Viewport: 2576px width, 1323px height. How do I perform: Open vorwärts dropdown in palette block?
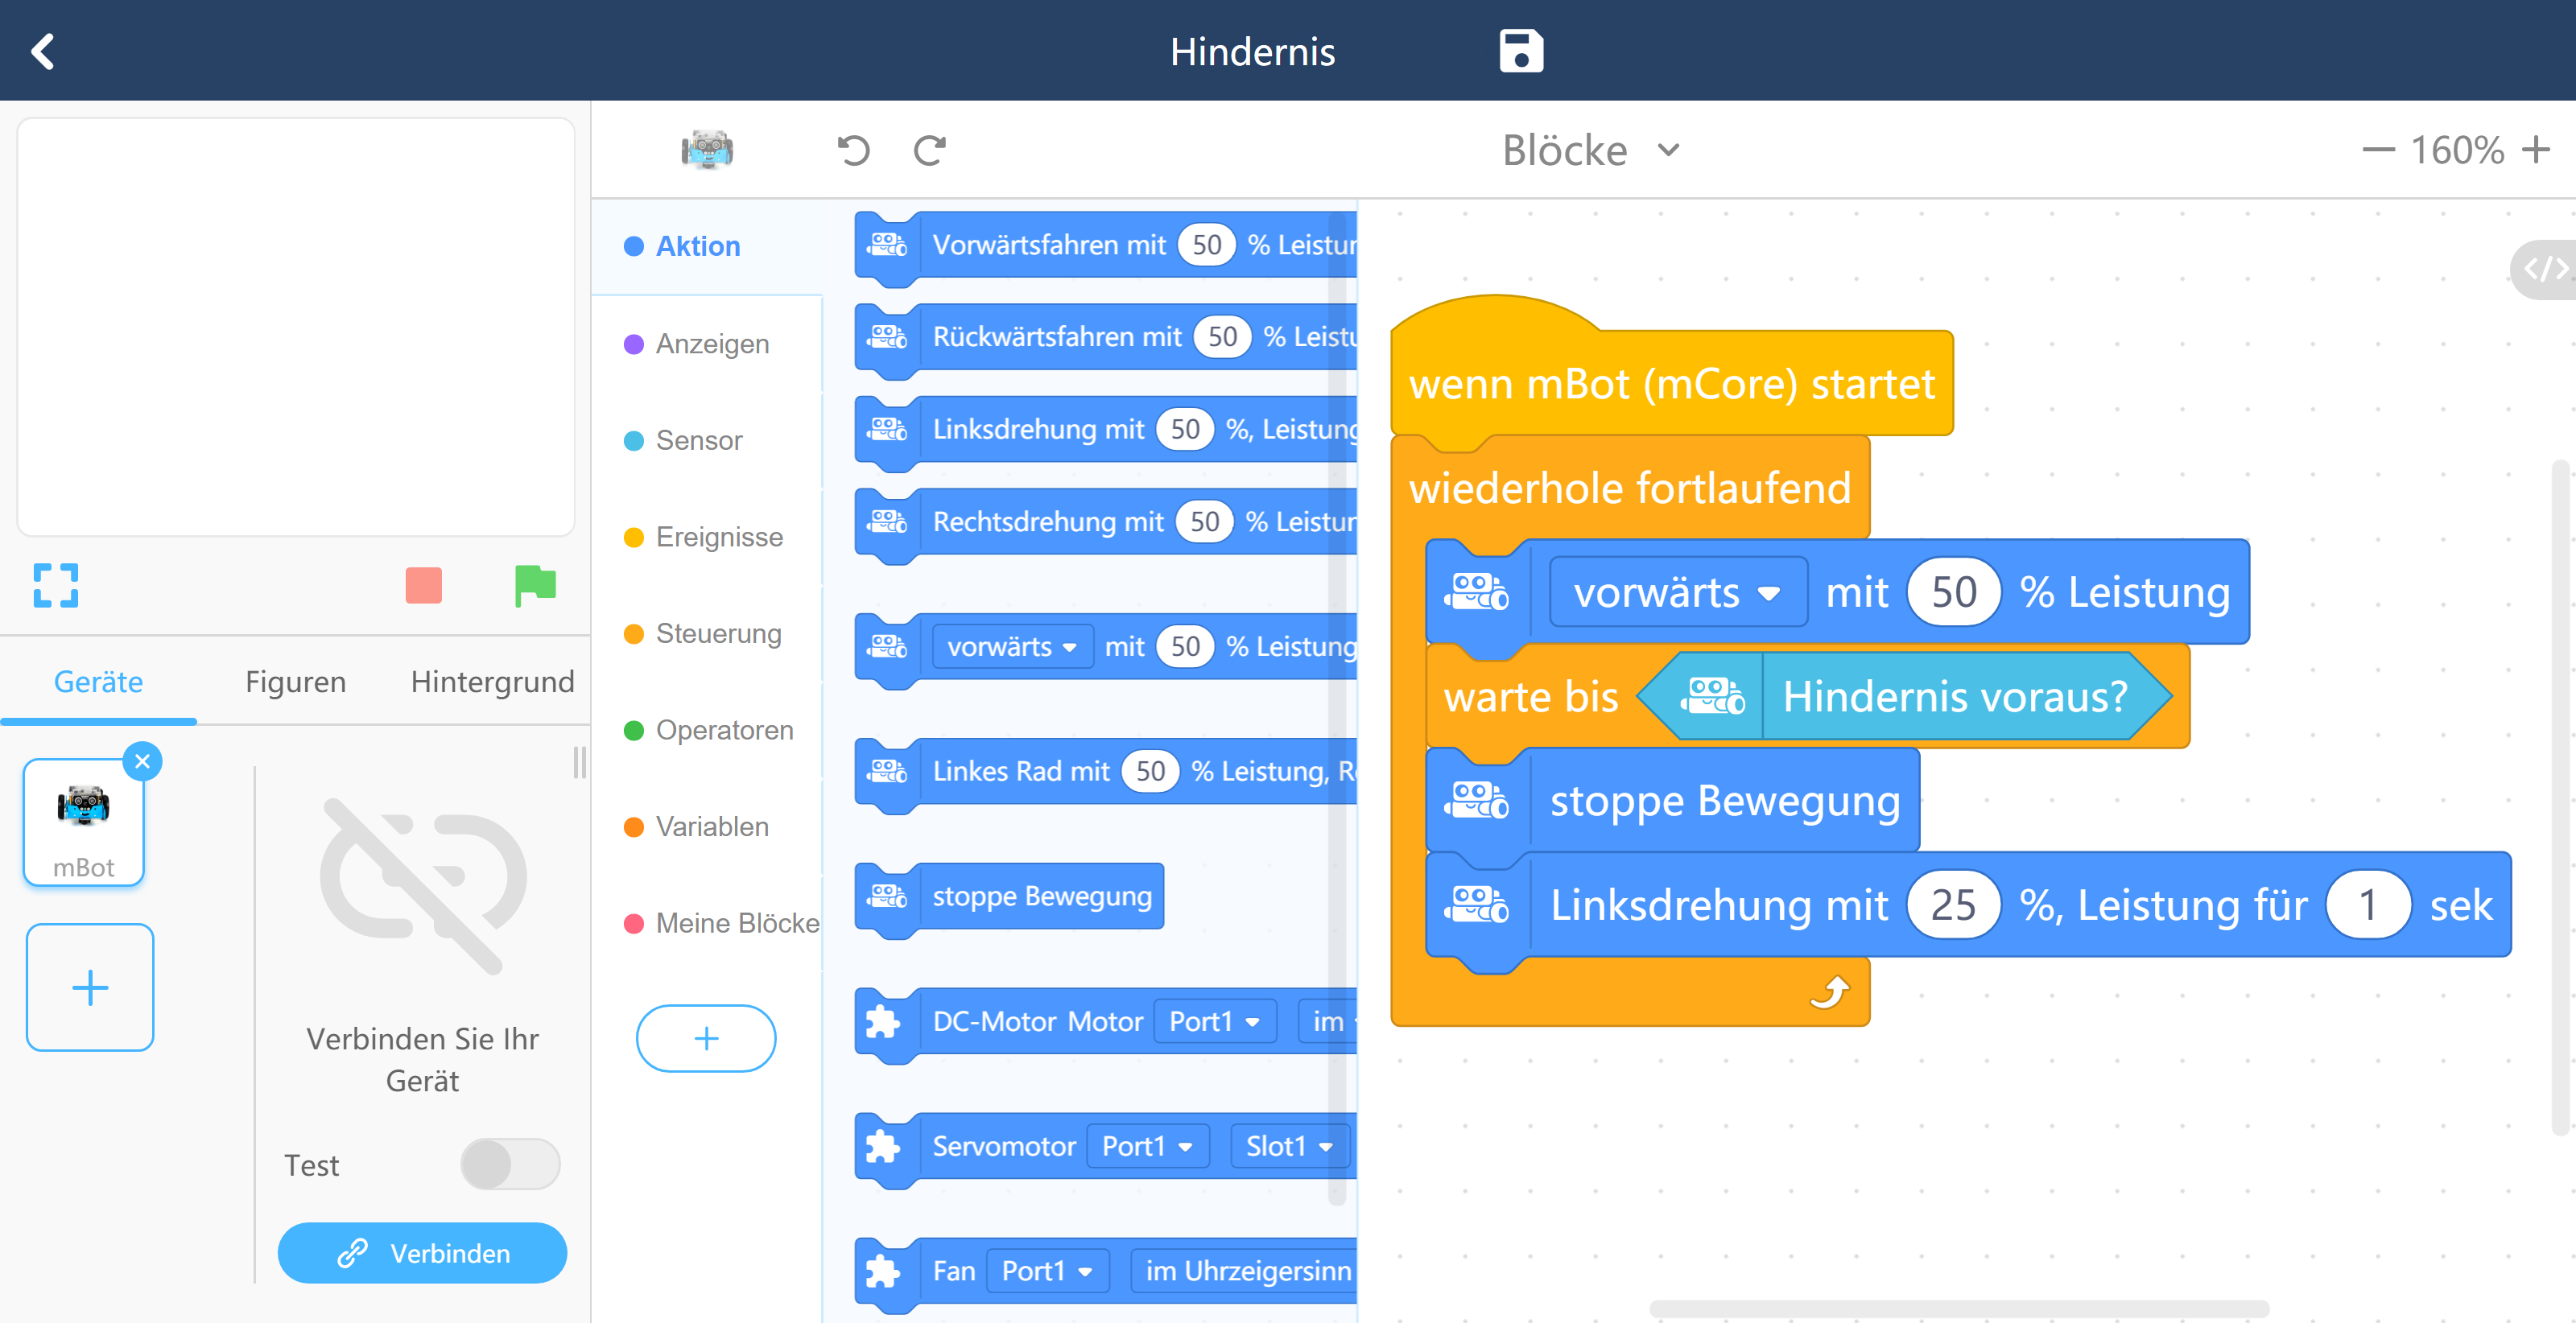click(x=1012, y=646)
